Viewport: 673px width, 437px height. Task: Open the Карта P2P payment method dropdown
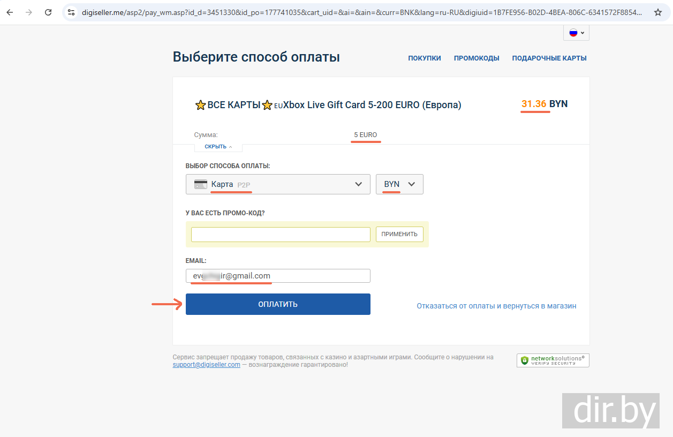278,184
